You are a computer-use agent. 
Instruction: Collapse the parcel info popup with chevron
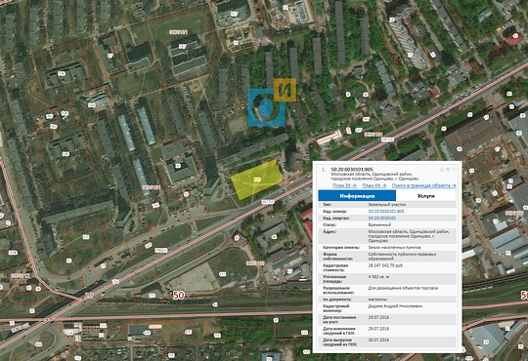point(454,170)
